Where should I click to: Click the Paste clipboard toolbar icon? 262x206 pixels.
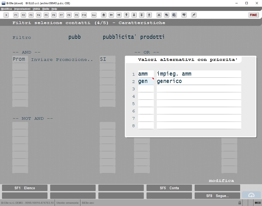coord(174,15)
